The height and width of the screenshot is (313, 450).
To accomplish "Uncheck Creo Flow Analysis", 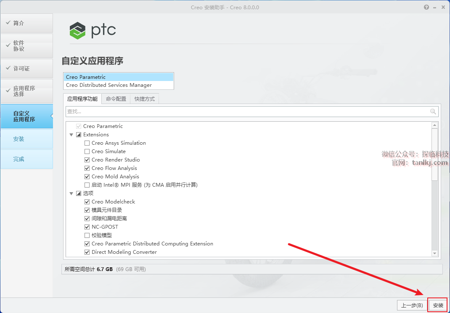I will pyautogui.click(x=87, y=168).
